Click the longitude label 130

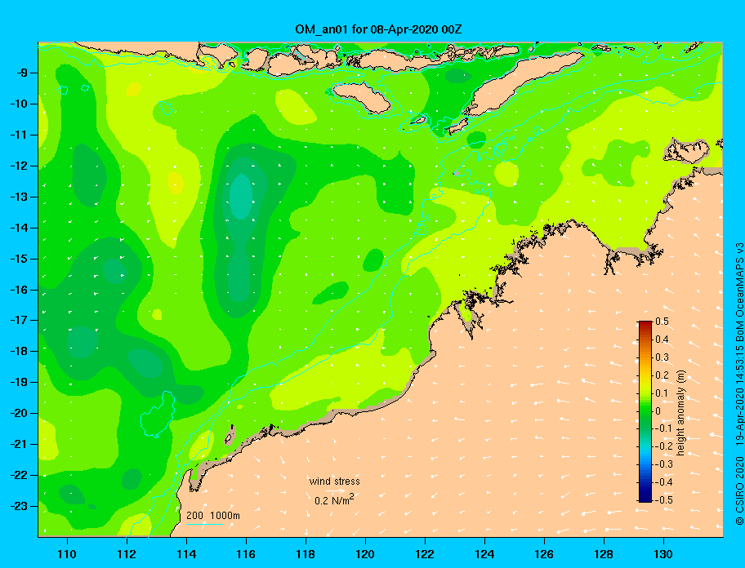662,554
